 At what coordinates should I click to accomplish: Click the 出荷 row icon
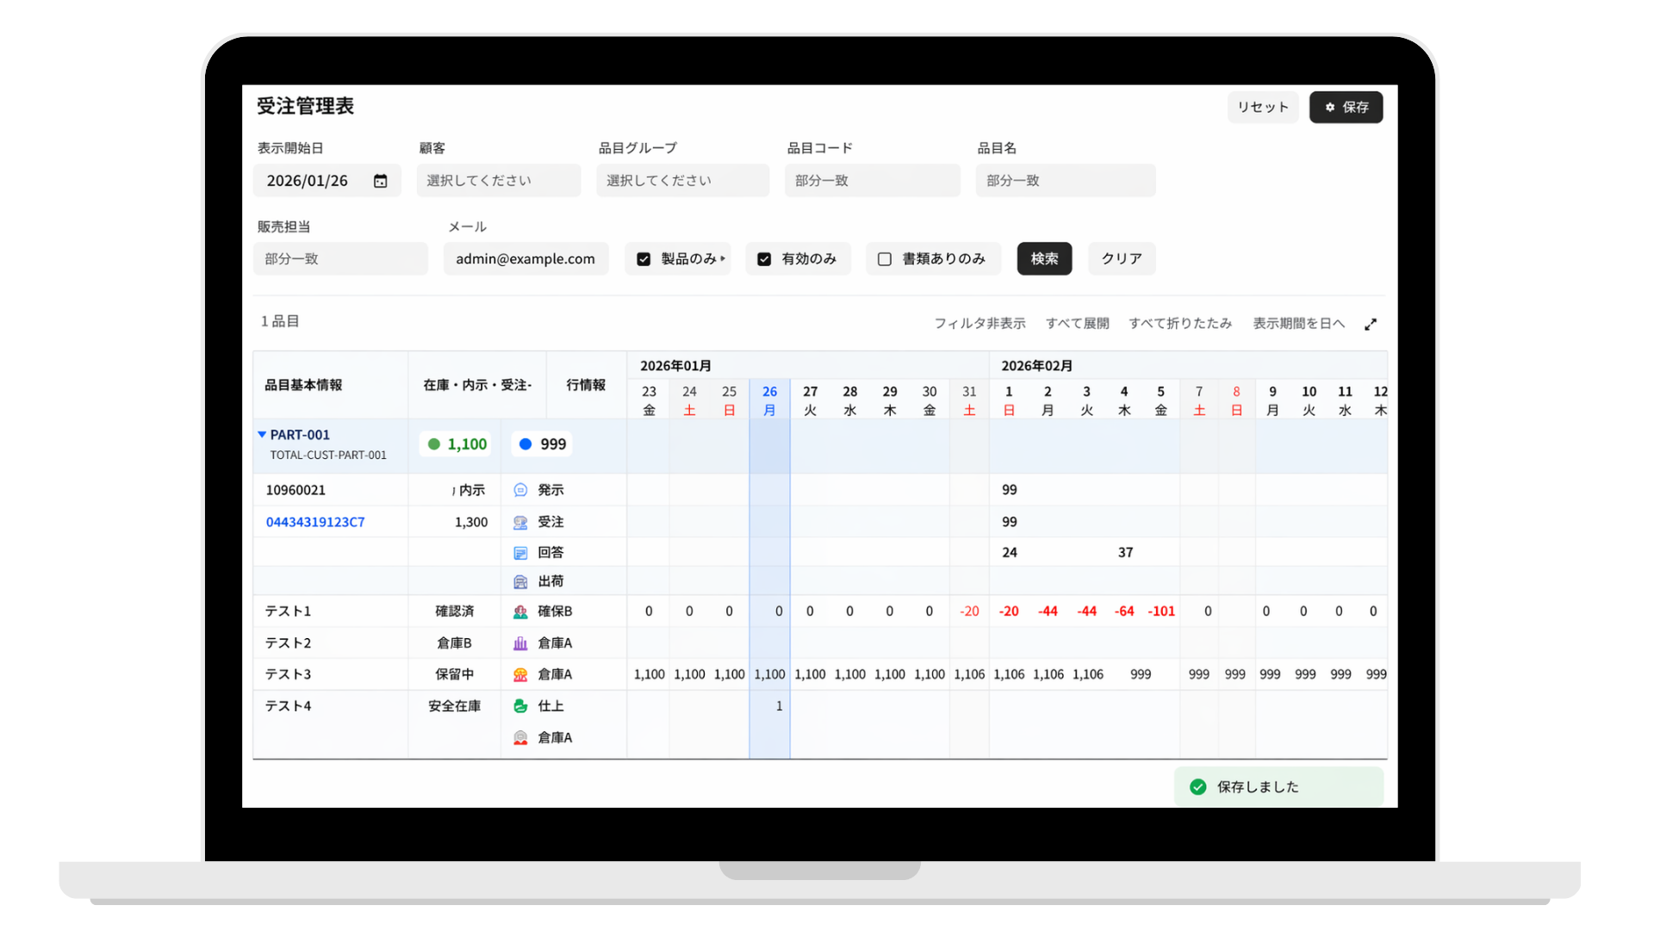(520, 582)
